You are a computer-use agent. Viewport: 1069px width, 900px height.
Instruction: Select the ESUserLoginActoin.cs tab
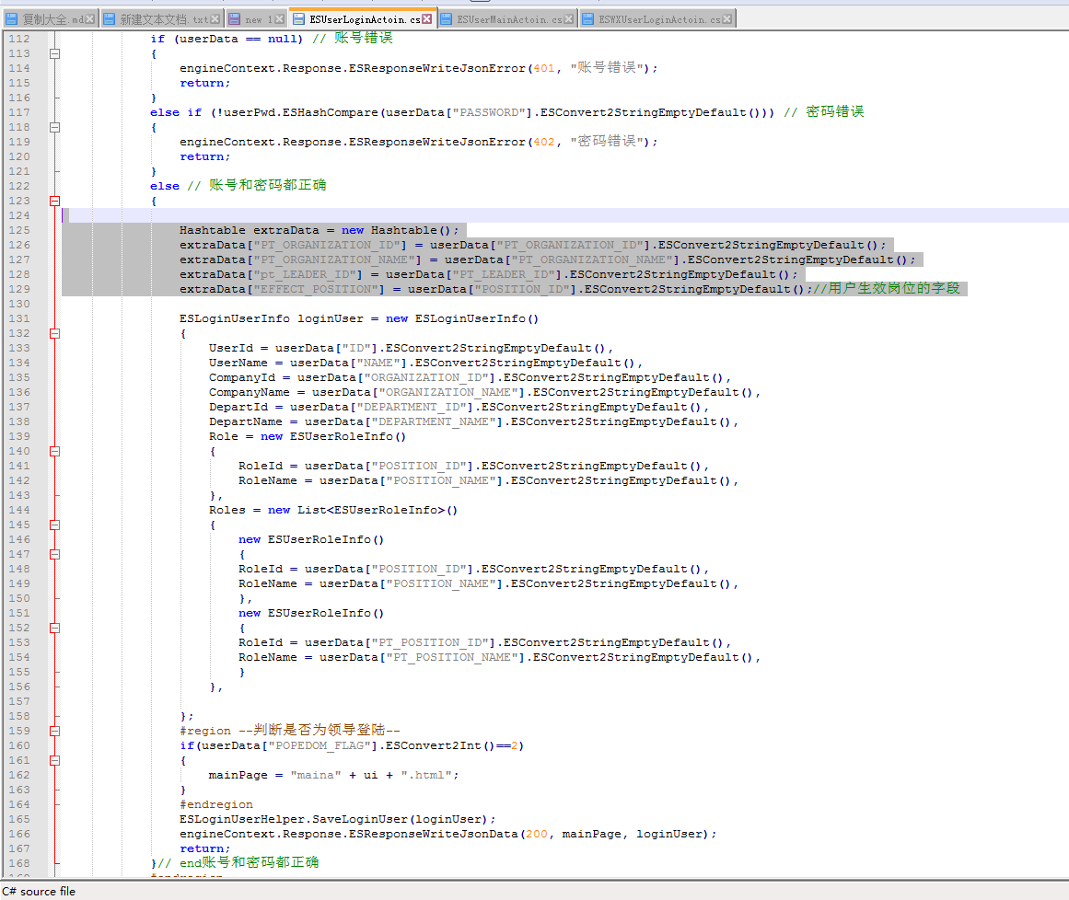(x=364, y=19)
